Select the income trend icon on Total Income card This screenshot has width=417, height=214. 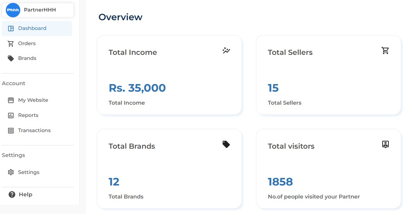pos(226,51)
